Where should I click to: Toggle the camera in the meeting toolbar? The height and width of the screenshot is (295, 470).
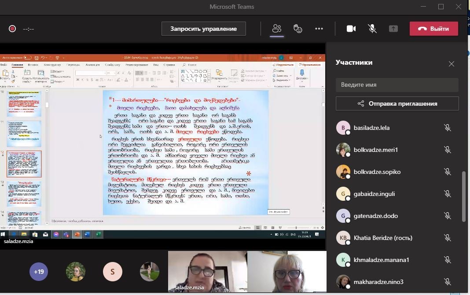click(x=351, y=29)
